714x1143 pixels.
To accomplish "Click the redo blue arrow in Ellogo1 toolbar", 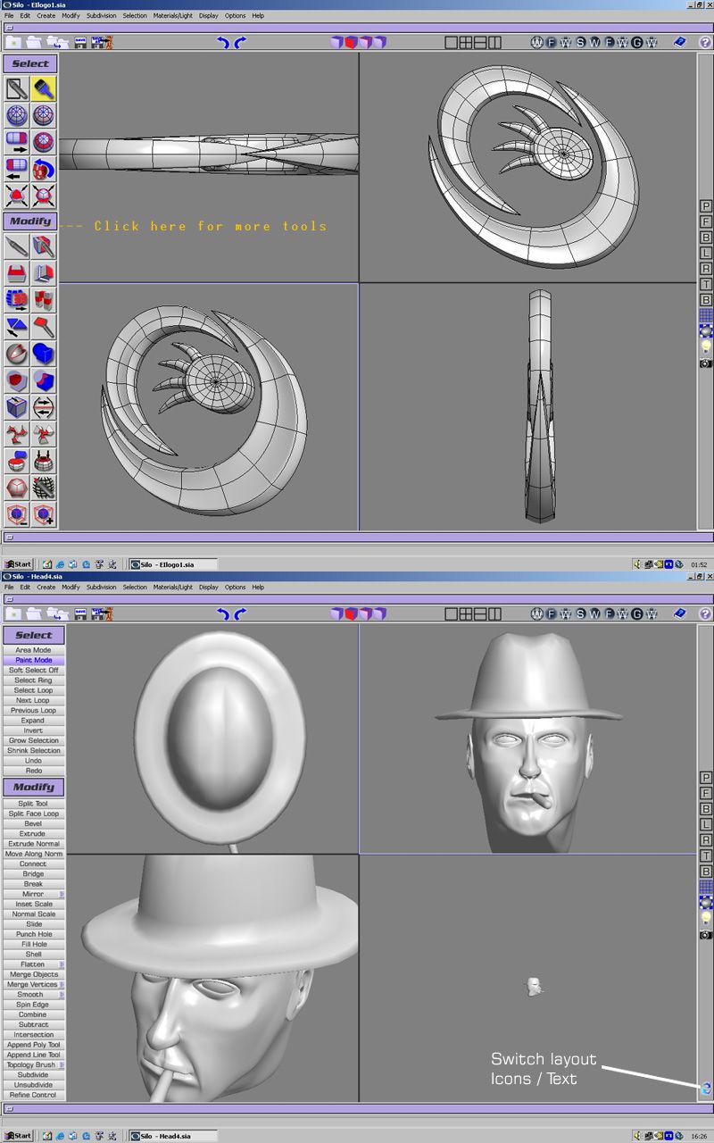I will click(239, 41).
